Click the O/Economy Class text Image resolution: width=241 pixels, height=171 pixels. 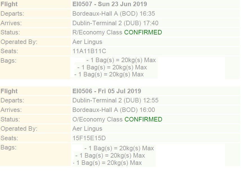click(x=97, y=120)
